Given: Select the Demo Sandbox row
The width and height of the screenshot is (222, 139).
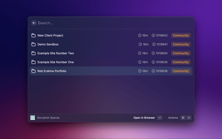Looking at the screenshot, I should pos(48,44).
